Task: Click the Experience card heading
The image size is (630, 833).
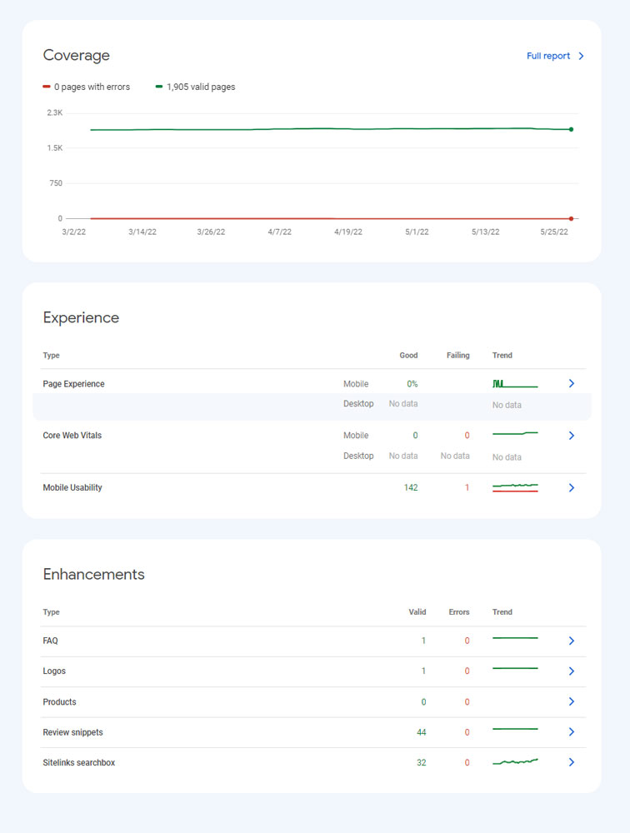Action: pyautogui.click(x=81, y=317)
